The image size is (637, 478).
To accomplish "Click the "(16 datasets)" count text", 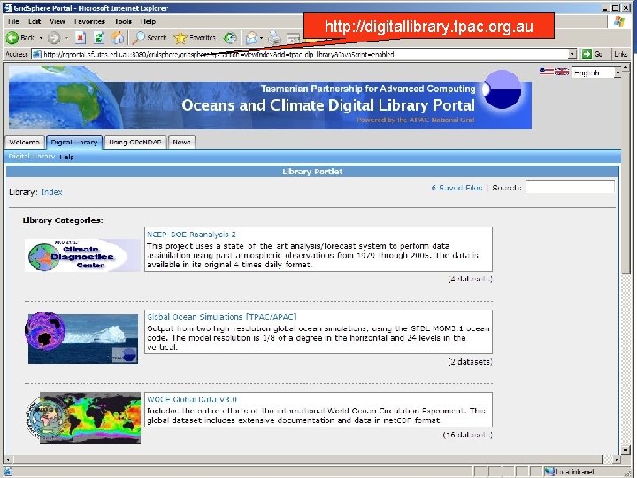I will [x=468, y=435].
